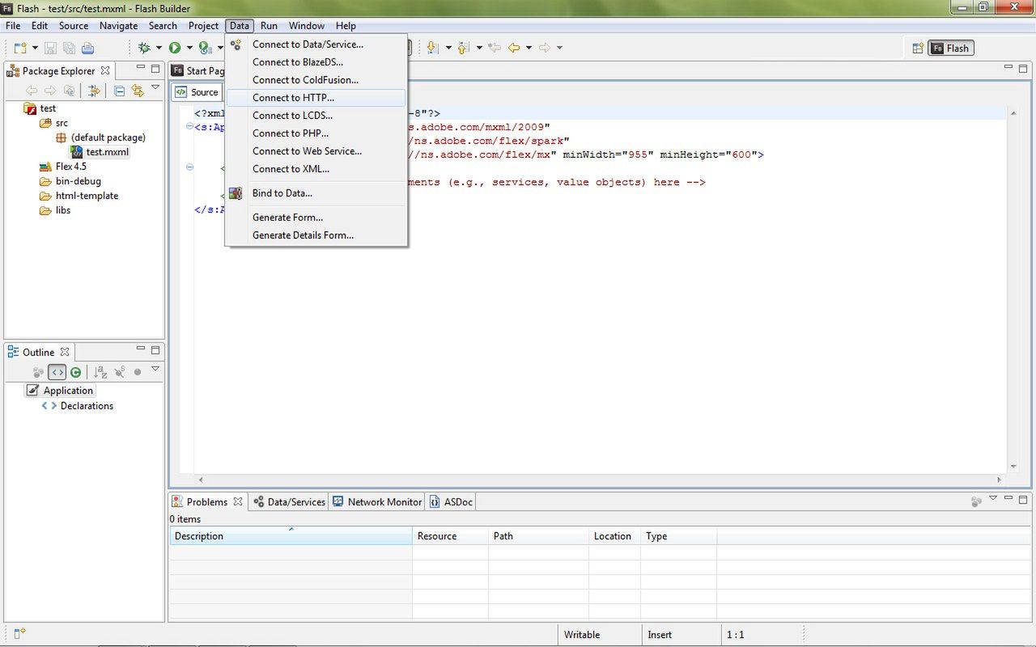Launch Debug with the bug icon
Viewport: 1036px width, 647px height.
[144, 48]
